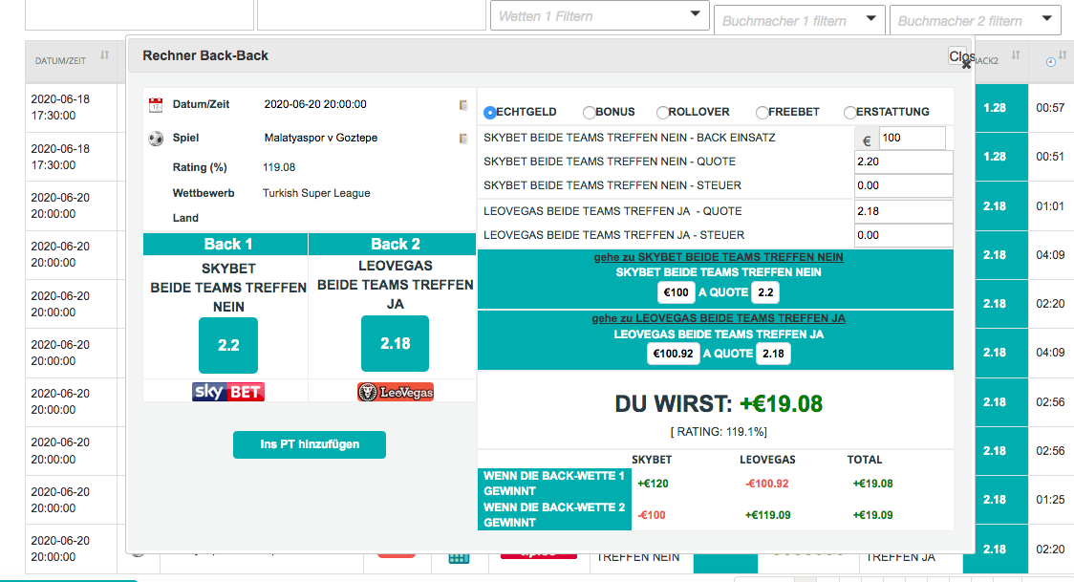This screenshot has height=582, width=1074.
Task: Click the profit text +€19.08 after DU WIRST
Action: point(781,404)
